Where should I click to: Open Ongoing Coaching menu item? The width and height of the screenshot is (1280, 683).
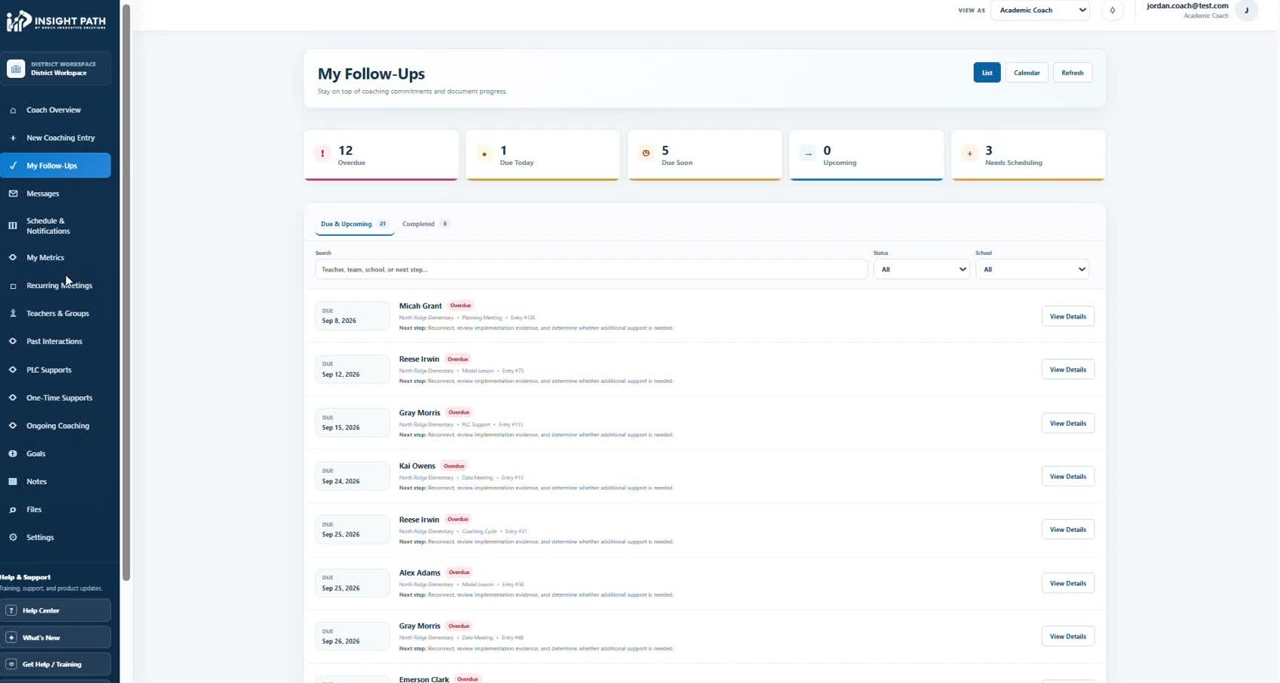tap(56, 426)
